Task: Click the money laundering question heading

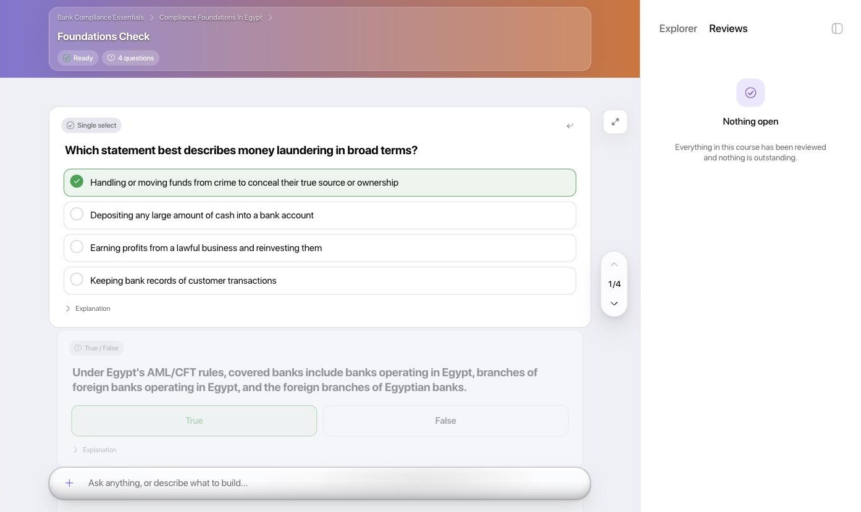Action: click(x=241, y=151)
